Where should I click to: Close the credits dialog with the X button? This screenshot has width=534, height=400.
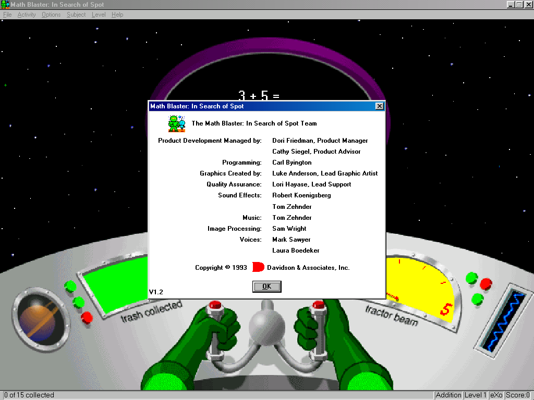click(380, 106)
